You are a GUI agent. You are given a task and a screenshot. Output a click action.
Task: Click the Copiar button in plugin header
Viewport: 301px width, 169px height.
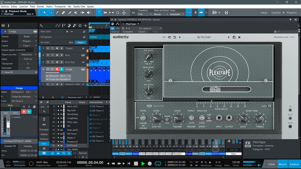[x=142, y=32]
